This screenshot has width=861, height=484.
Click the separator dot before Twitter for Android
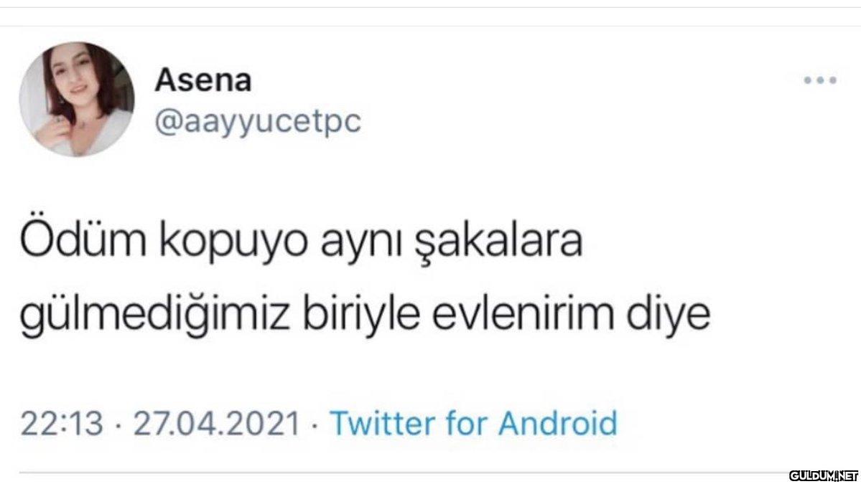tap(314, 424)
